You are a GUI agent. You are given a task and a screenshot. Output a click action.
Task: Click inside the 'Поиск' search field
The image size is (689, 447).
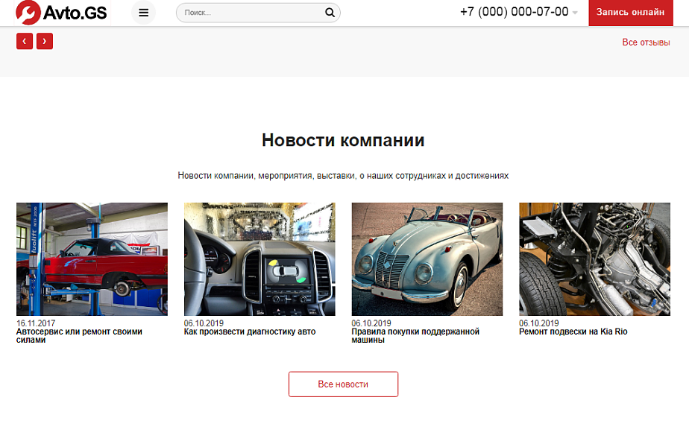(x=246, y=13)
